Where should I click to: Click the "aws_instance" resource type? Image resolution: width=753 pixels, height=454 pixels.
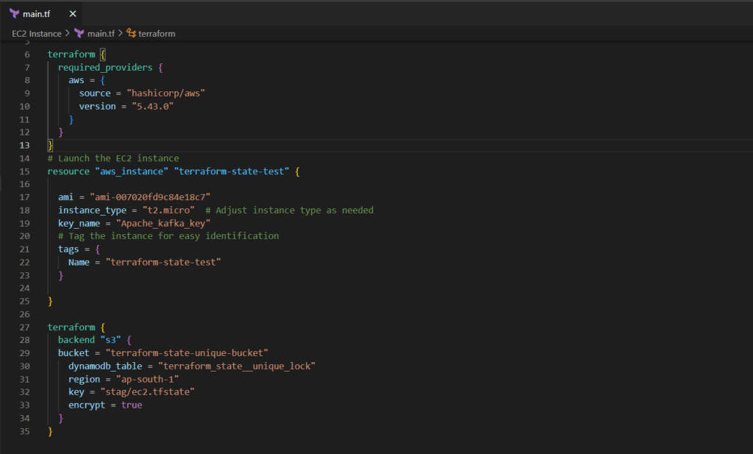pyautogui.click(x=132, y=171)
